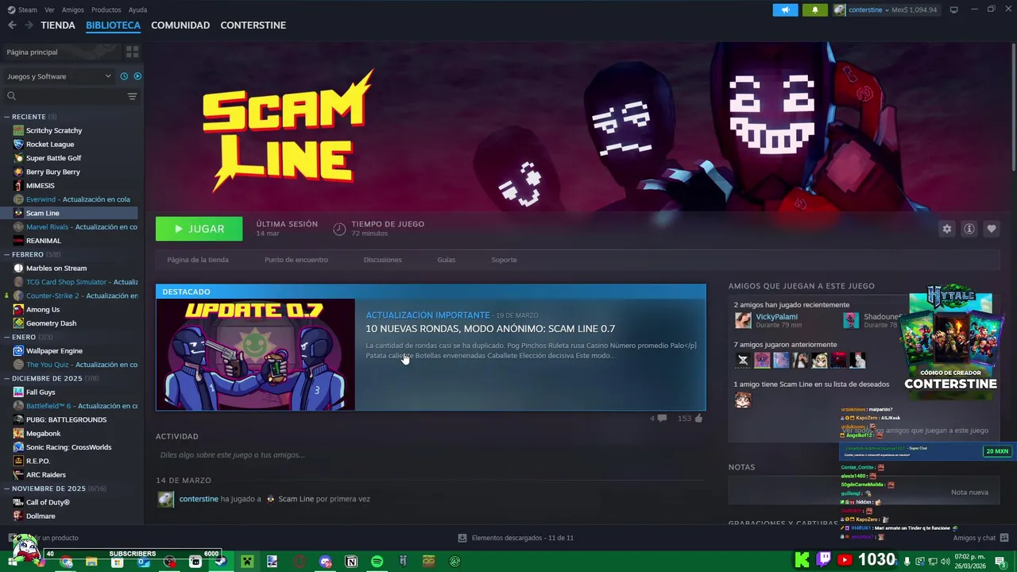Toggle library grid view icon
Screen dimensions: 1017x572
pos(132,52)
